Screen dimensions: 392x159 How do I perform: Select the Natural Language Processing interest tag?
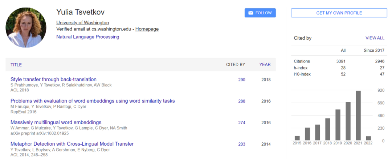(x=88, y=37)
